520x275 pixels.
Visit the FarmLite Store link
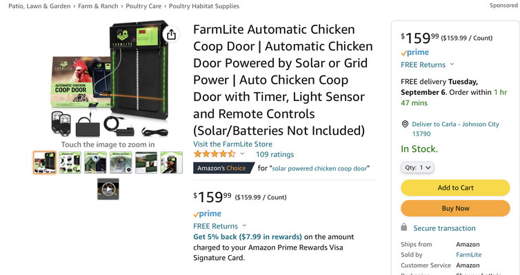pyautogui.click(x=232, y=144)
